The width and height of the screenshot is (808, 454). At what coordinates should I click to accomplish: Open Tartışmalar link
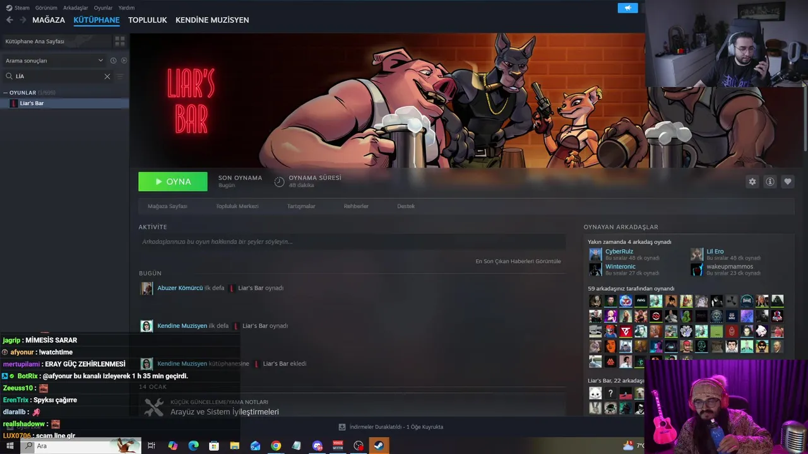[x=301, y=206]
